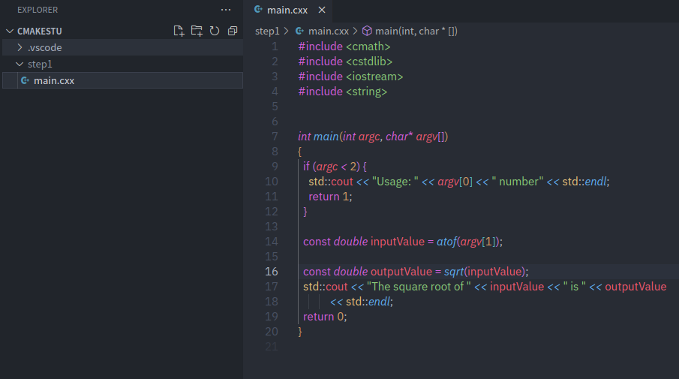
Task: Place cursor on sqrt in line 16
Action: click(x=454, y=272)
